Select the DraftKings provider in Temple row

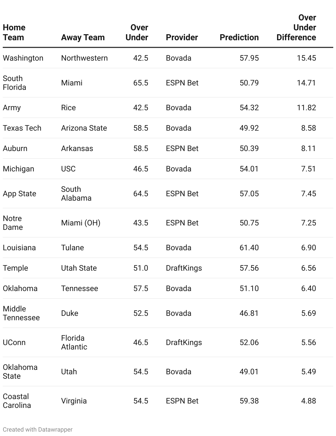[x=184, y=268]
